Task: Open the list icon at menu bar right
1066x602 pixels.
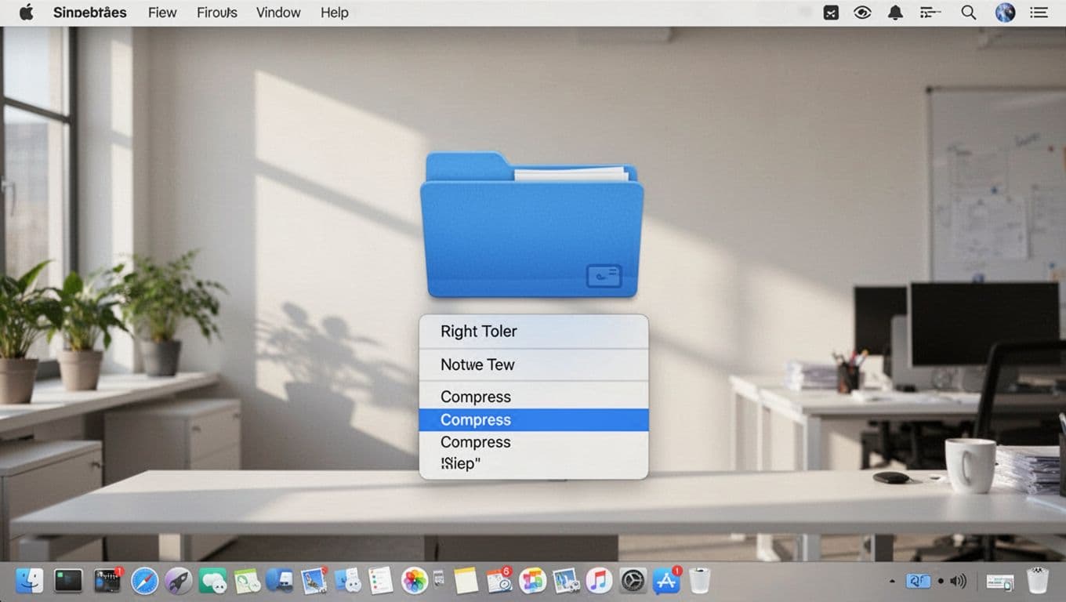Action: 1038,13
